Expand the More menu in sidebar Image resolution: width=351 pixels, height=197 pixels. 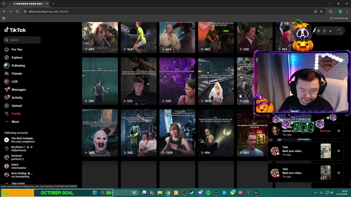pyautogui.click(x=15, y=122)
